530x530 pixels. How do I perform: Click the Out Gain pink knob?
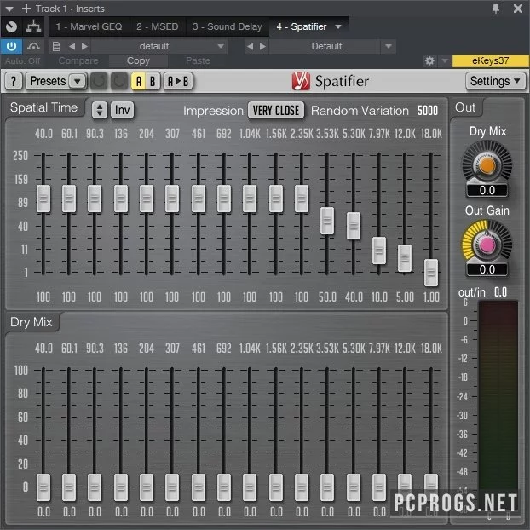pos(487,244)
